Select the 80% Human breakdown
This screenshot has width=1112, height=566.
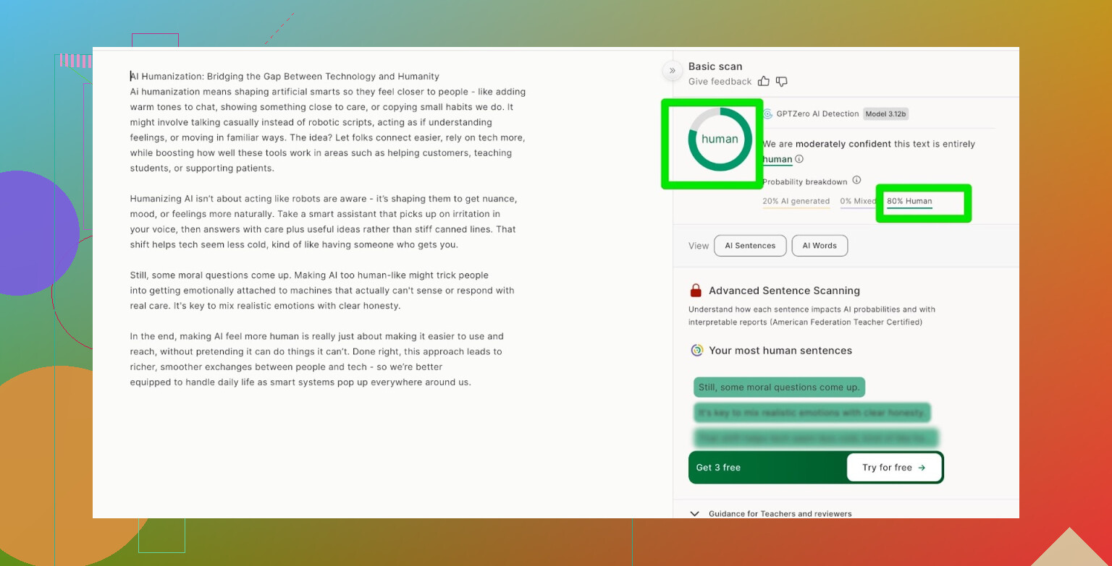coord(909,202)
